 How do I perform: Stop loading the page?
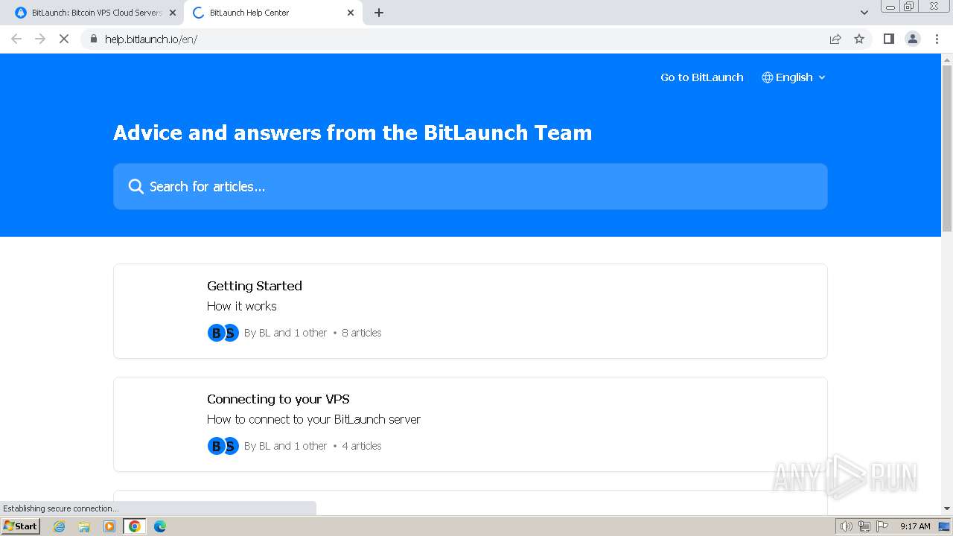(x=64, y=39)
